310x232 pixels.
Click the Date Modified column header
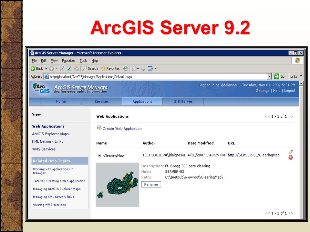coord(201,143)
